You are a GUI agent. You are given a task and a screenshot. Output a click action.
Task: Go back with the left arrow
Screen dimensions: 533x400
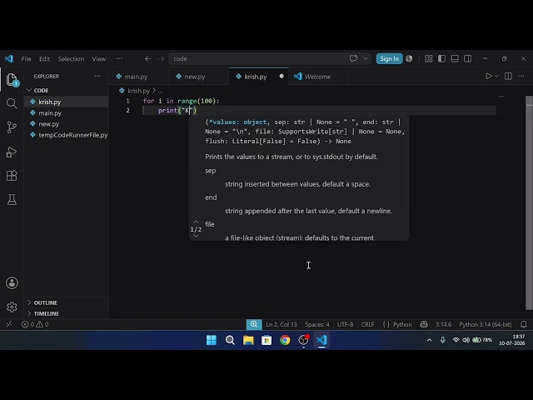148,59
